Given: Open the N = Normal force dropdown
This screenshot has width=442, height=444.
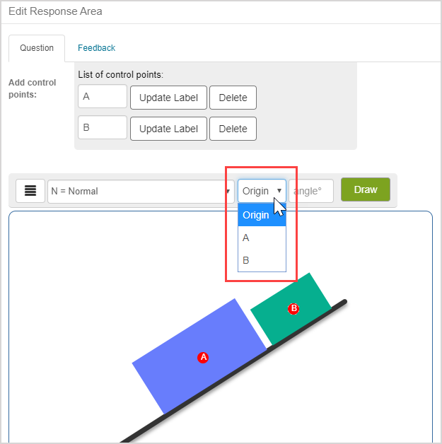Looking at the screenshot, I should point(141,191).
